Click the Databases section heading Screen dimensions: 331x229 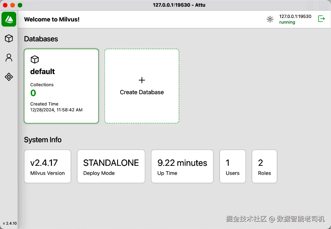(x=41, y=39)
